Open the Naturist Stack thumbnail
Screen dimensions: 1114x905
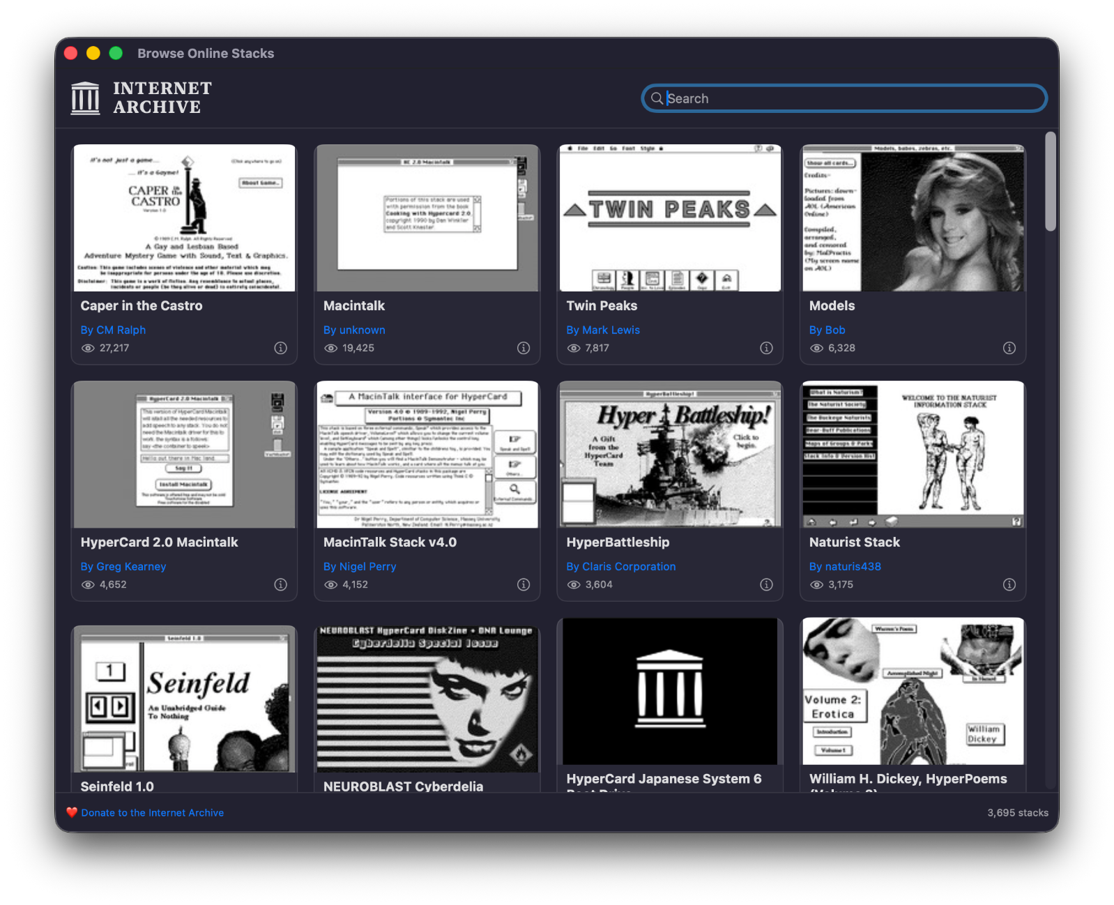pyautogui.click(x=913, y=455)
